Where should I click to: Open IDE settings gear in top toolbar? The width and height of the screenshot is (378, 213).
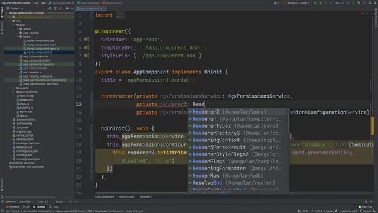(x=375, y=3)
